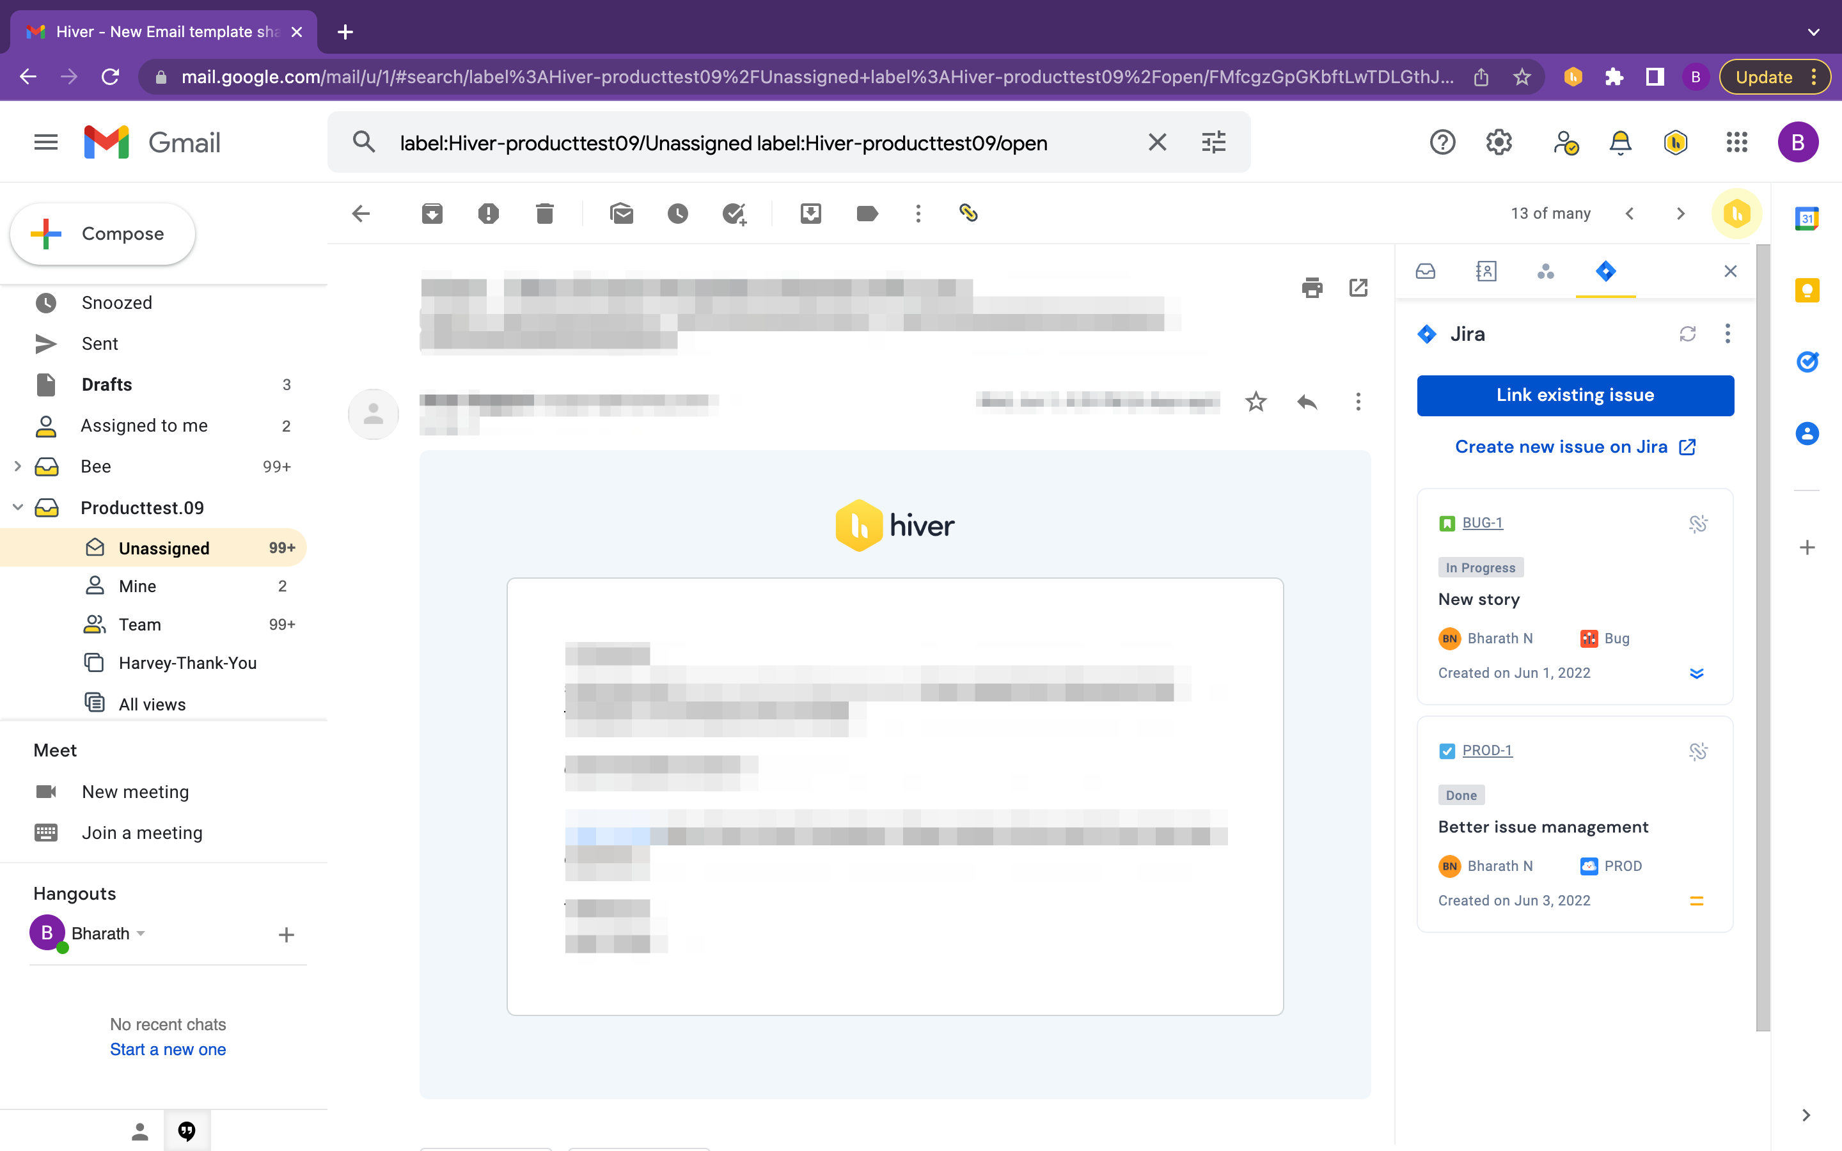This screenshot has height=1151, width=1842.
Task: Click the vertical scrollbar of Hiver panel
Action: coord(1763,638)
